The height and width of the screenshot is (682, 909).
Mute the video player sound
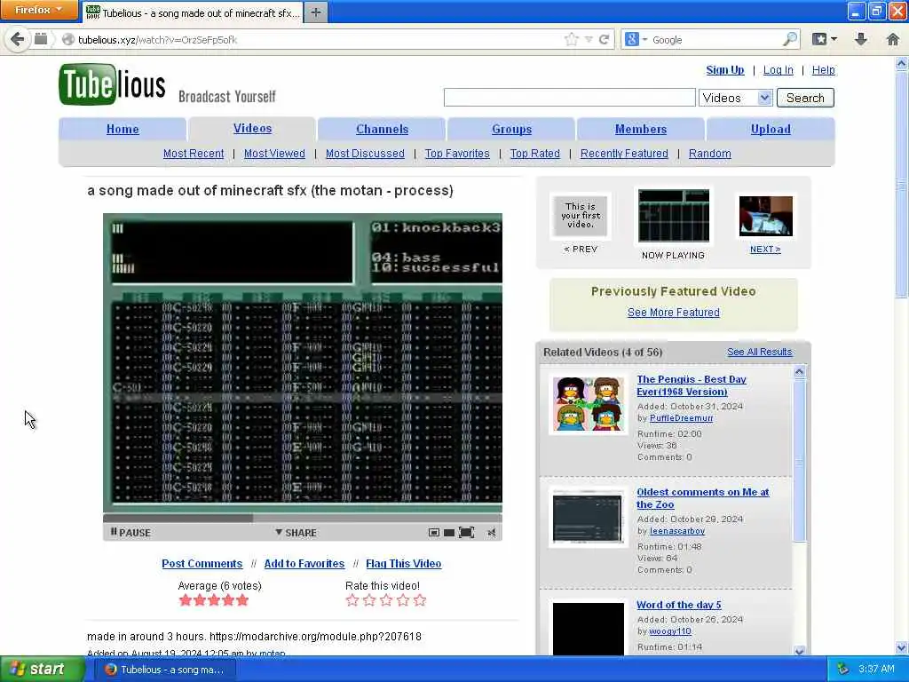click(492, 533)
